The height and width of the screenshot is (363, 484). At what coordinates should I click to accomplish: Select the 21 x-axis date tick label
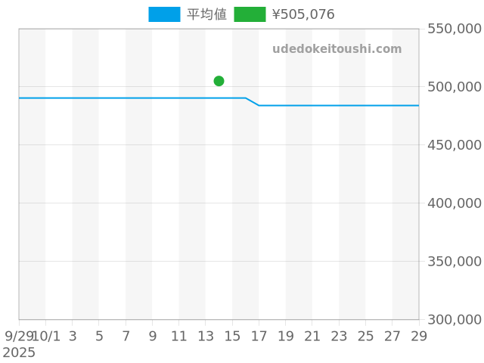[312, 336]
